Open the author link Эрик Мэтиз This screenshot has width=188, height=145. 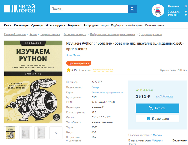[73, 55]
